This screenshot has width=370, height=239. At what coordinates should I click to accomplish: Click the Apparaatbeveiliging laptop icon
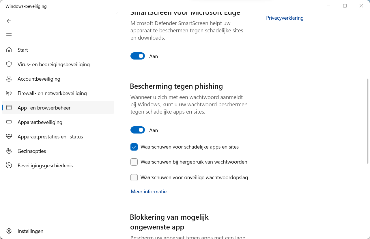pos(9,122)
